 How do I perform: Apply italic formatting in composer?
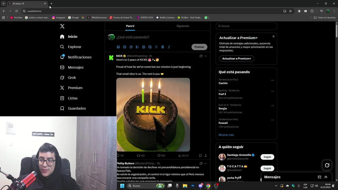tap(169, 47)
